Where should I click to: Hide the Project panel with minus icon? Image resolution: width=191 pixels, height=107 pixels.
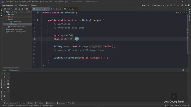[x=30, y=9]
